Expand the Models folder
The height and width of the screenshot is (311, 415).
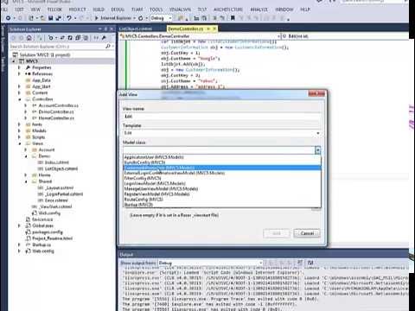[x=19, y=130]
